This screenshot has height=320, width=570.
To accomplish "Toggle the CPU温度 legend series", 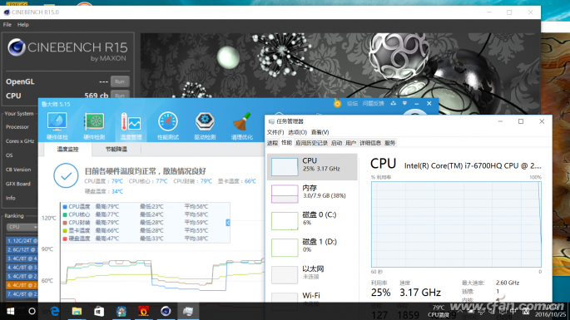I will 77,207.
